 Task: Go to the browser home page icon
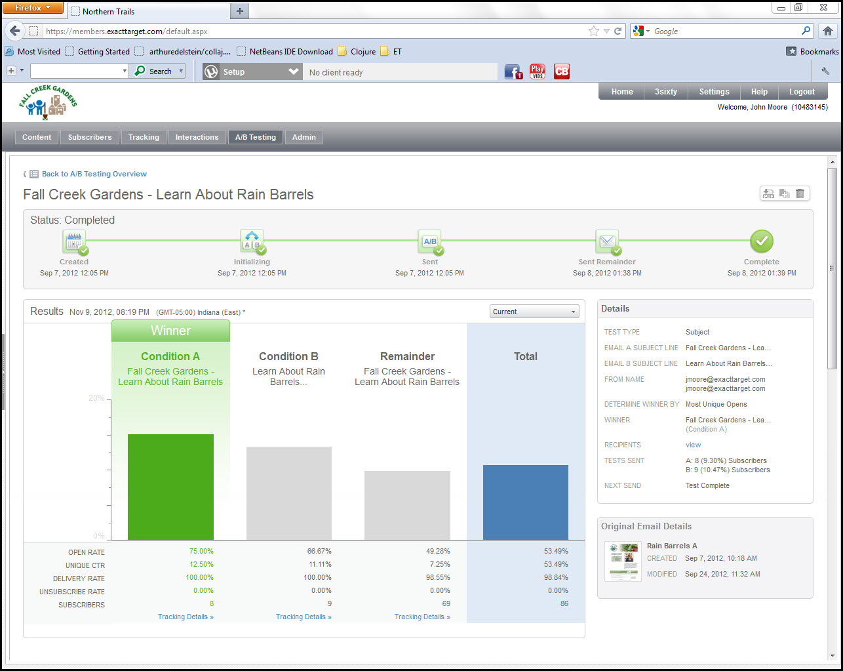tap(827, 31)
